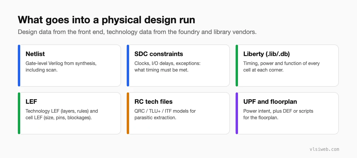Click the 'Gate-level Verilog from synthesis' description

61,66
